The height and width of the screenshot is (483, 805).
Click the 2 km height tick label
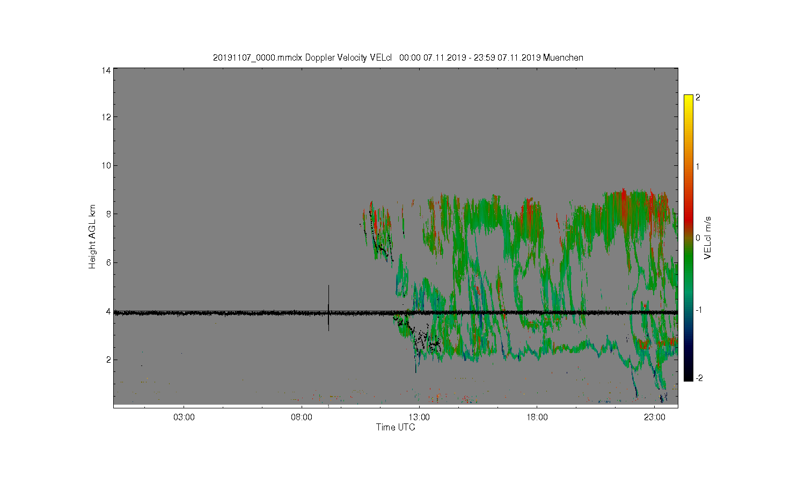(x=108, y=360)
